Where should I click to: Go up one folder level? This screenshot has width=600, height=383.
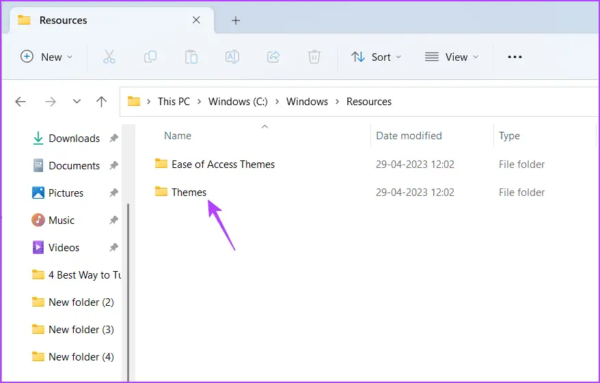pos(101,102)
